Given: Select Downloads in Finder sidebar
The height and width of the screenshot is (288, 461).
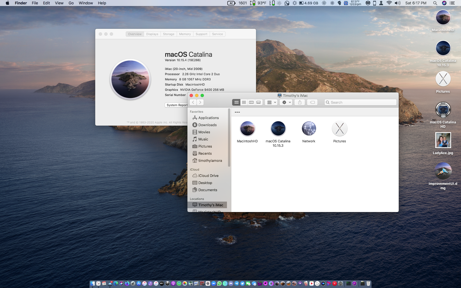Looking at the screenshot, I should [207, 125].
